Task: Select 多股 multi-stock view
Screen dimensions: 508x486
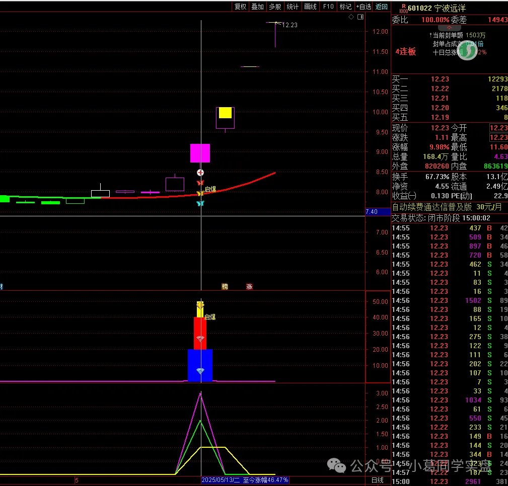Action: click(275, 7)
